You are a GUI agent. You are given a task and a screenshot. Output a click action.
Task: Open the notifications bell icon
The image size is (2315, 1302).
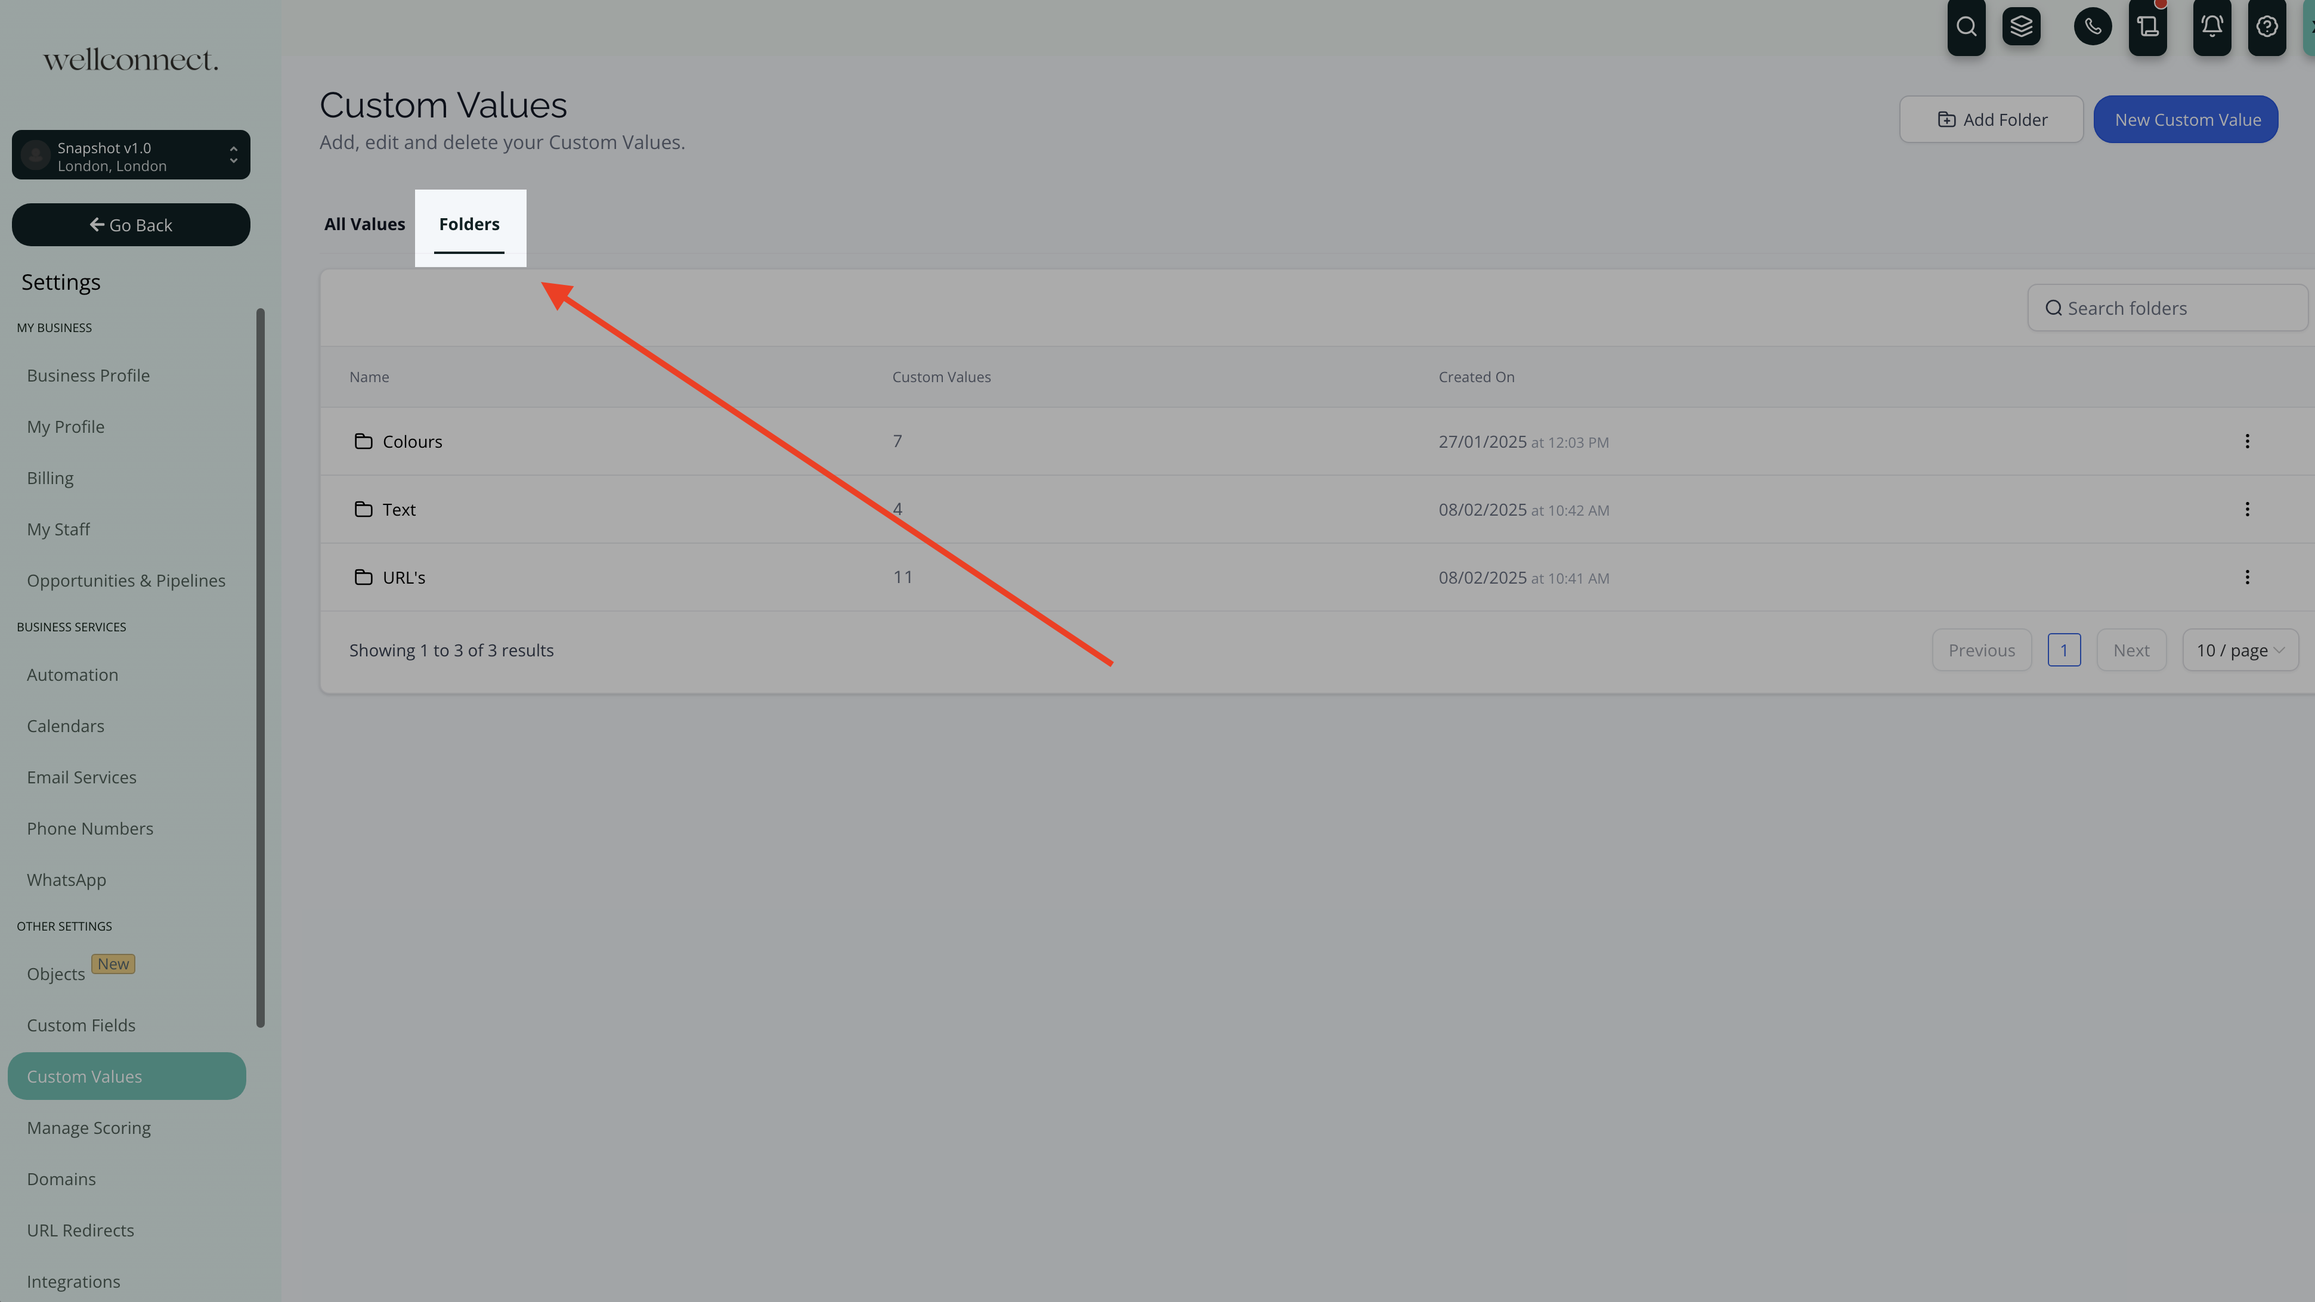2212,27
